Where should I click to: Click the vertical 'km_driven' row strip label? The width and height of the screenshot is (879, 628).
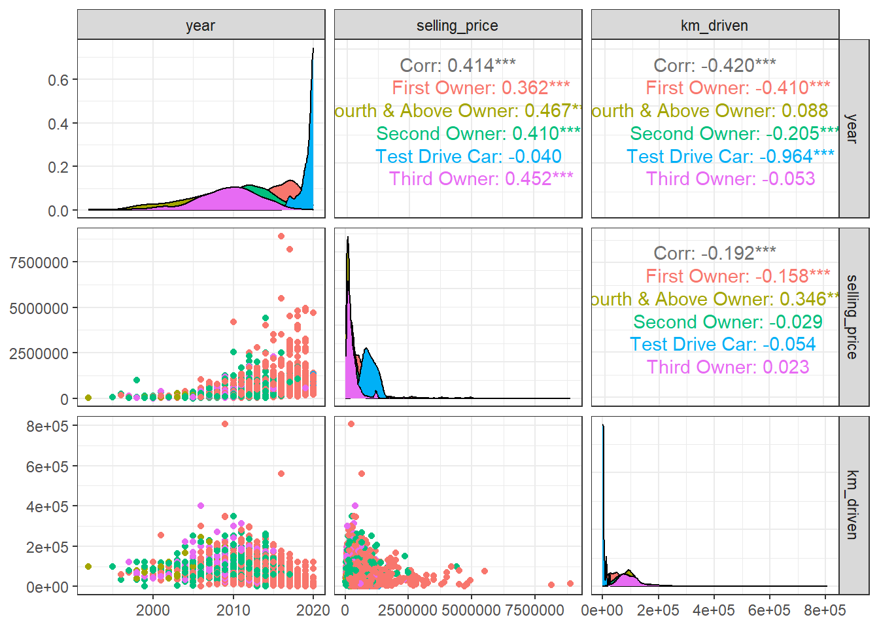853,504
